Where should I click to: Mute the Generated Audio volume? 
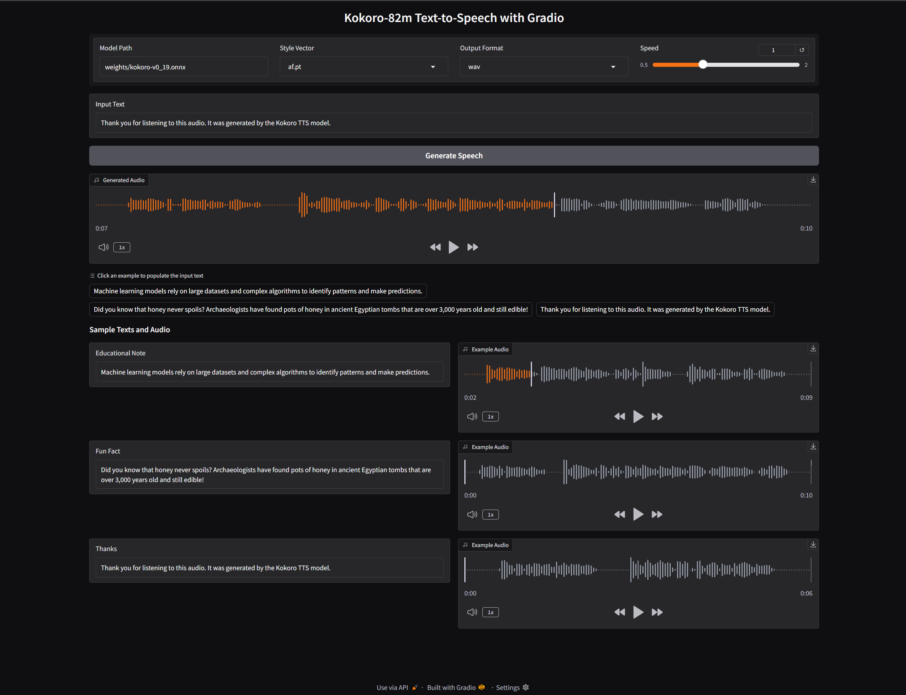(104, 247)
